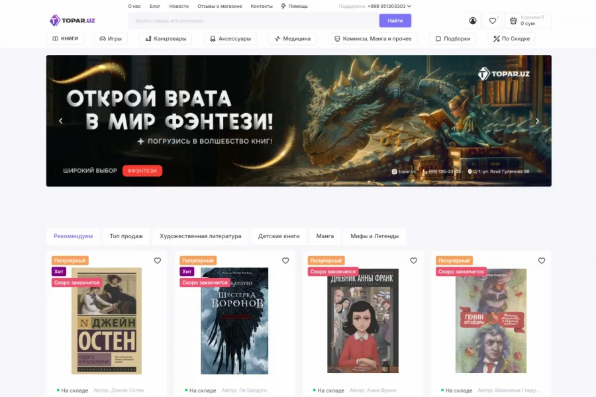Viewport: 596px width, 397px height.
Task: Open Блог link
Action: (x=155, y=6)
